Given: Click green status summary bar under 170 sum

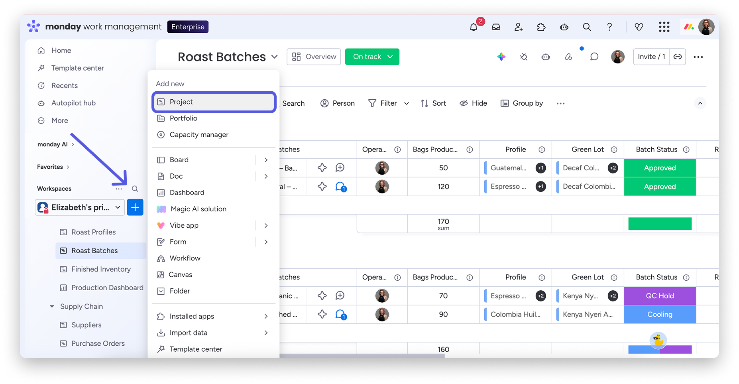Looking at the screenshot, I should (660, 224).
